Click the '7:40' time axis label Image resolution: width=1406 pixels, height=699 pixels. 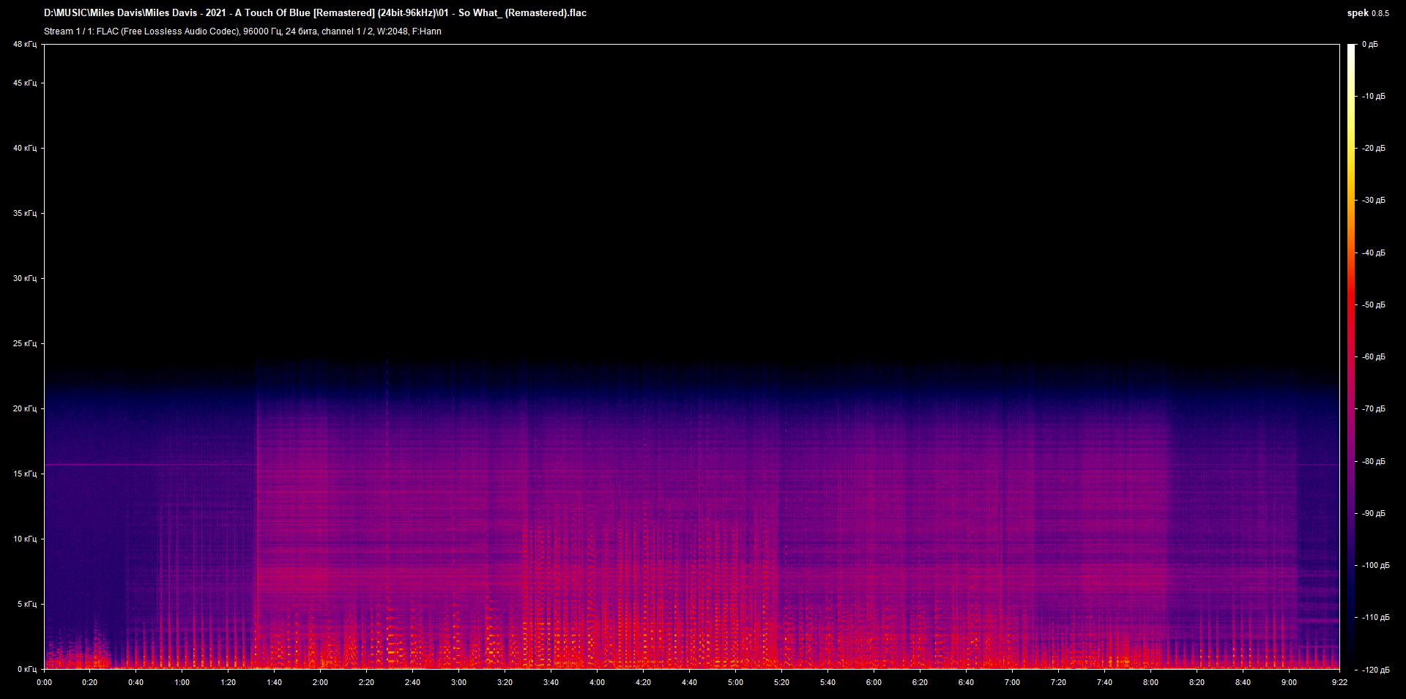tap(1105, 683)
